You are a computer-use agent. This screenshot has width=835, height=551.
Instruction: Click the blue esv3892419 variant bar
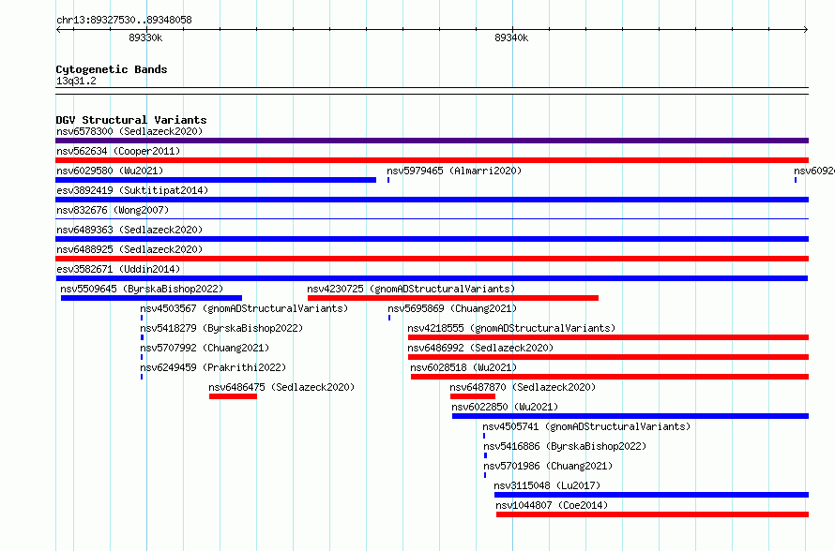coord(432,200)
